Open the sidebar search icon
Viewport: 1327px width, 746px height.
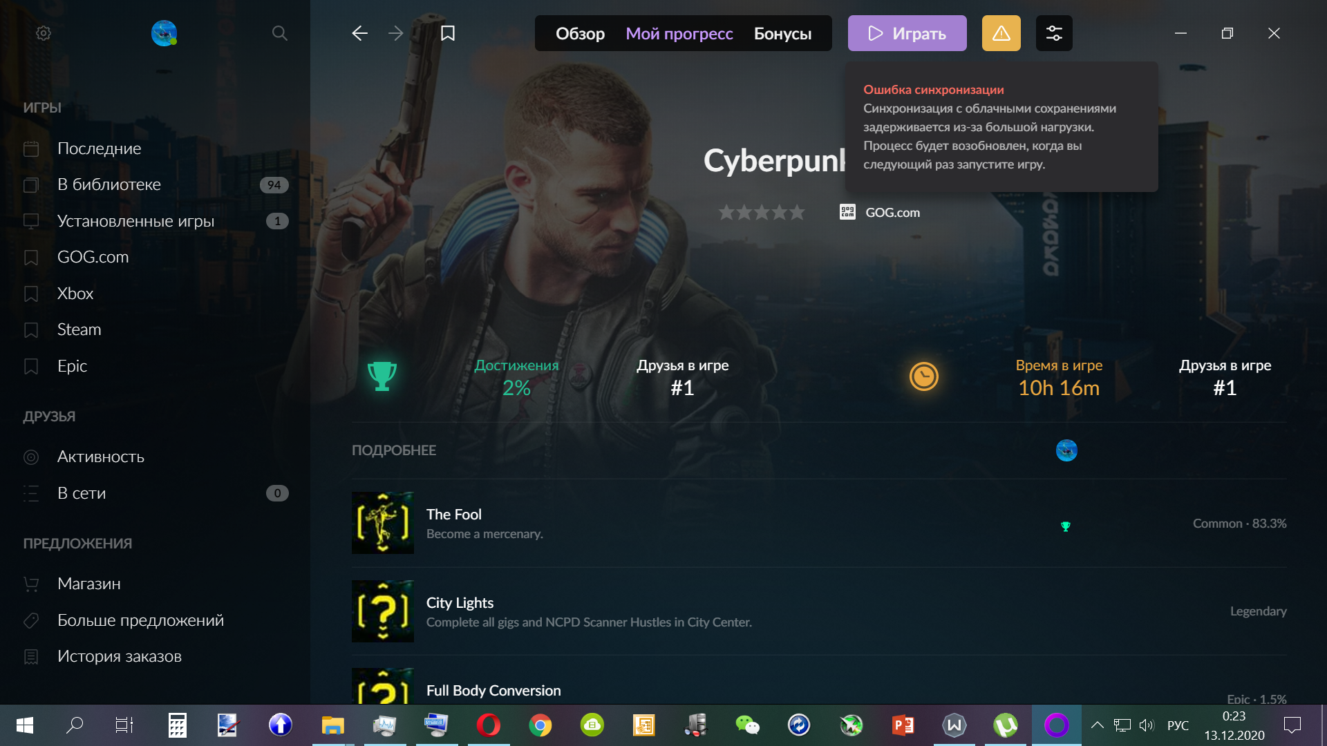click(x=279, y=33)
